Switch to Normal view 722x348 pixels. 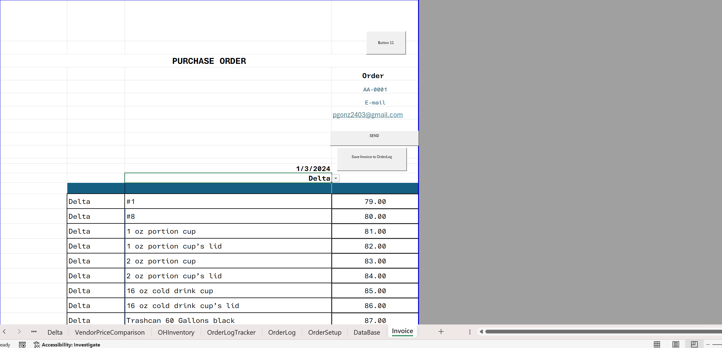coord(657,344)
